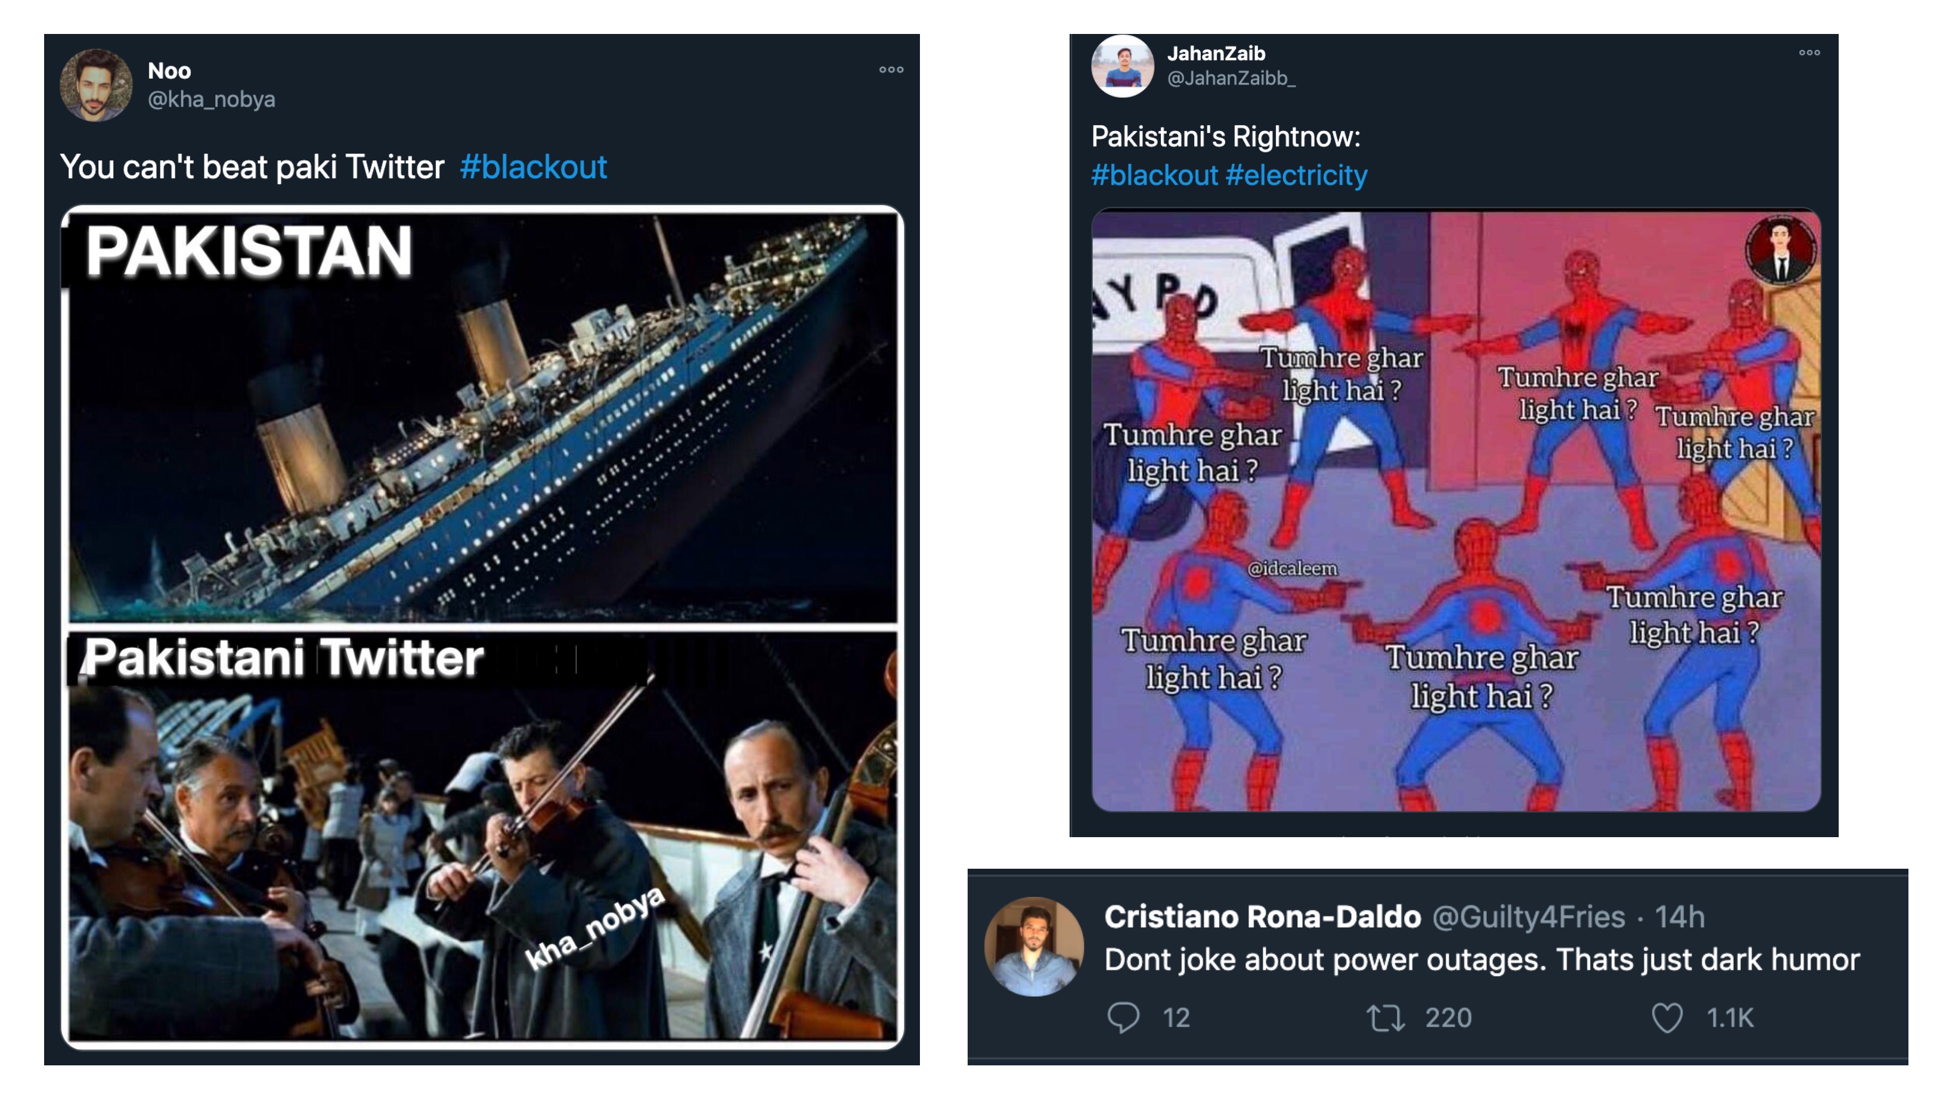Open the @Guilty4Fries handle
The image size is (1946, 1116).
coord(1528,917)
